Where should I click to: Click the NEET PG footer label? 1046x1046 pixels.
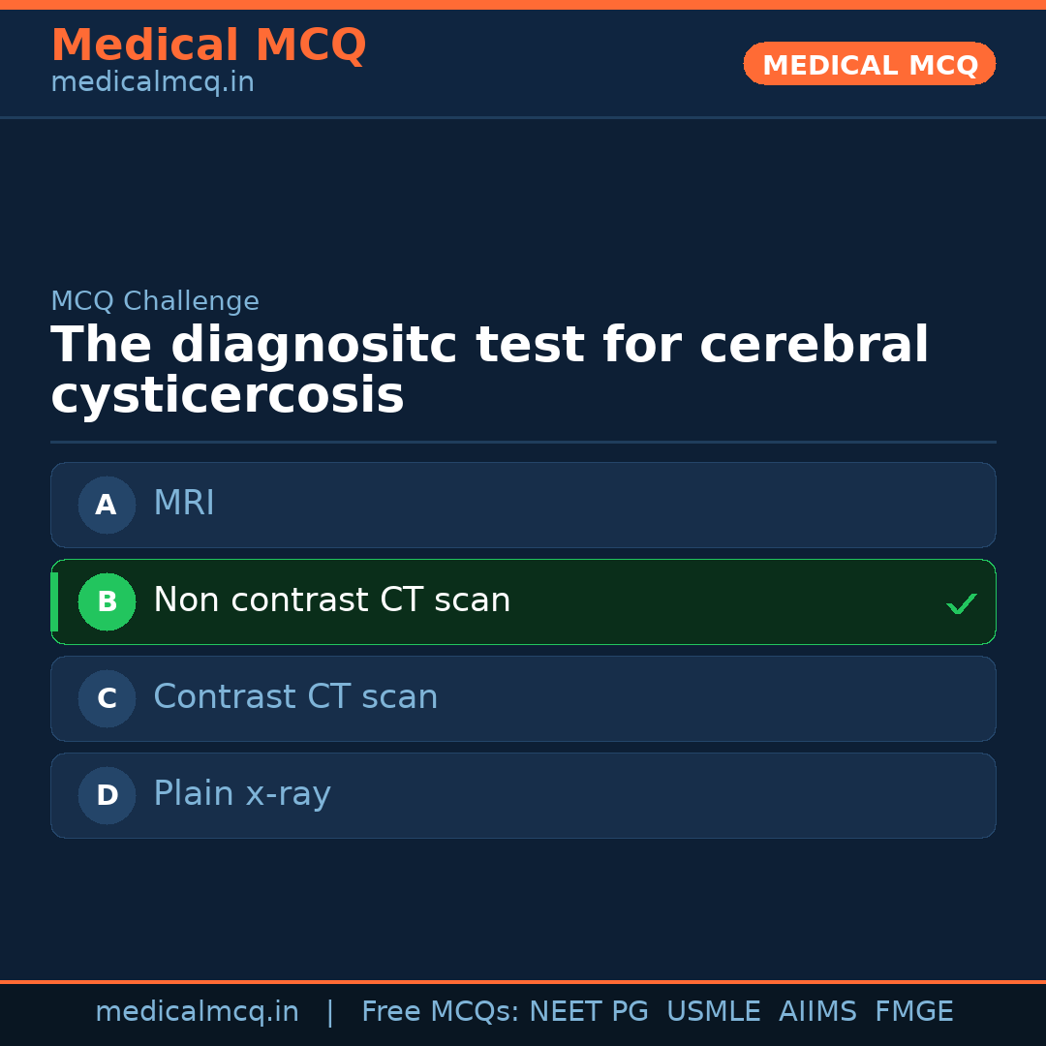(588, 1011)
